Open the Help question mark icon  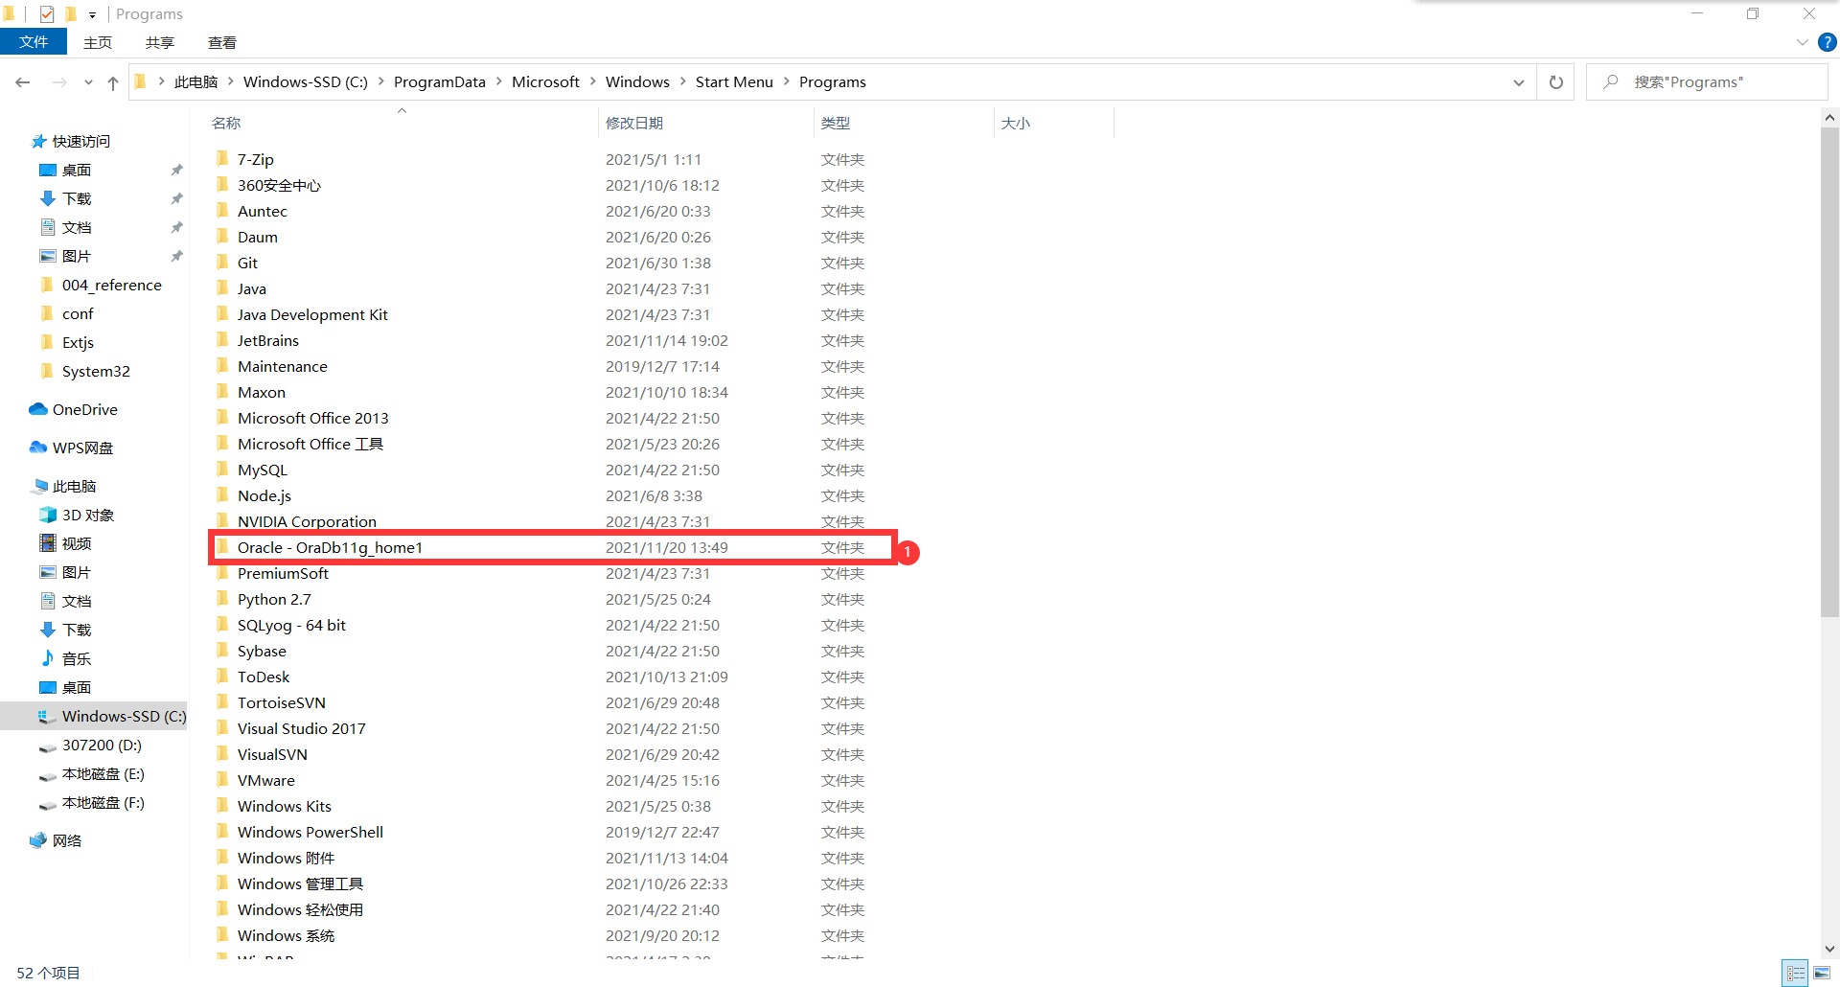pyautogui.click(x=1828, y=42)
